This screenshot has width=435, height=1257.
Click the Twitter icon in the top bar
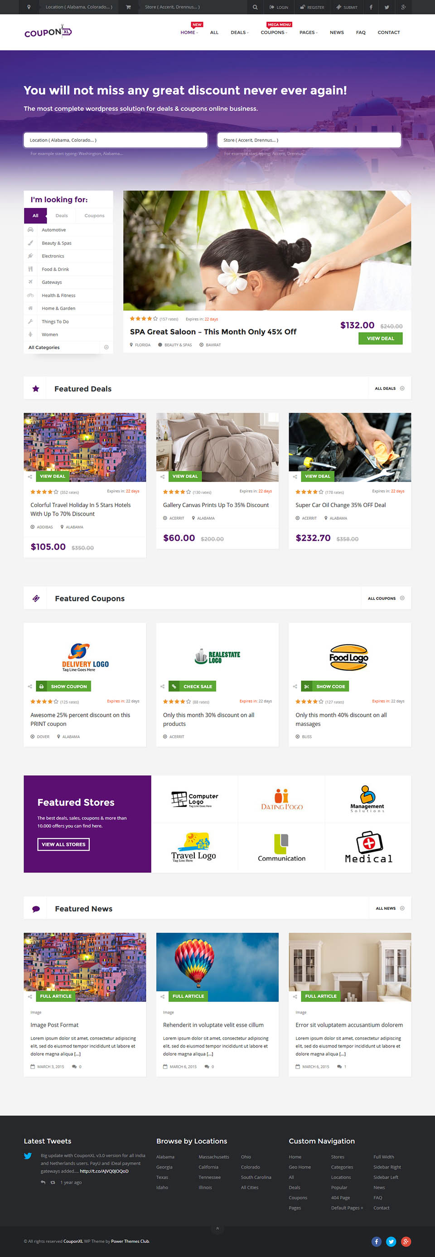(x=387, y=7)
